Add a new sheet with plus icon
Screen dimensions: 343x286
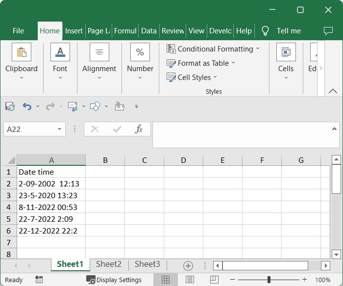188,265
